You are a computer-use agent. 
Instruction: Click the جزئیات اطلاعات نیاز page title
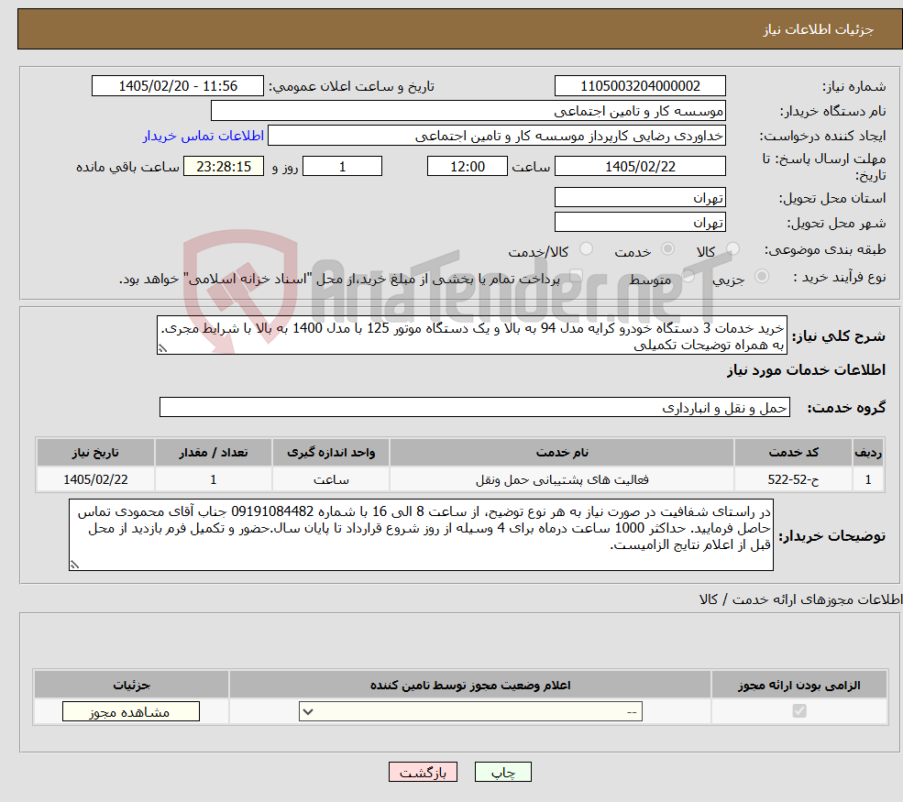click(819, 29)
